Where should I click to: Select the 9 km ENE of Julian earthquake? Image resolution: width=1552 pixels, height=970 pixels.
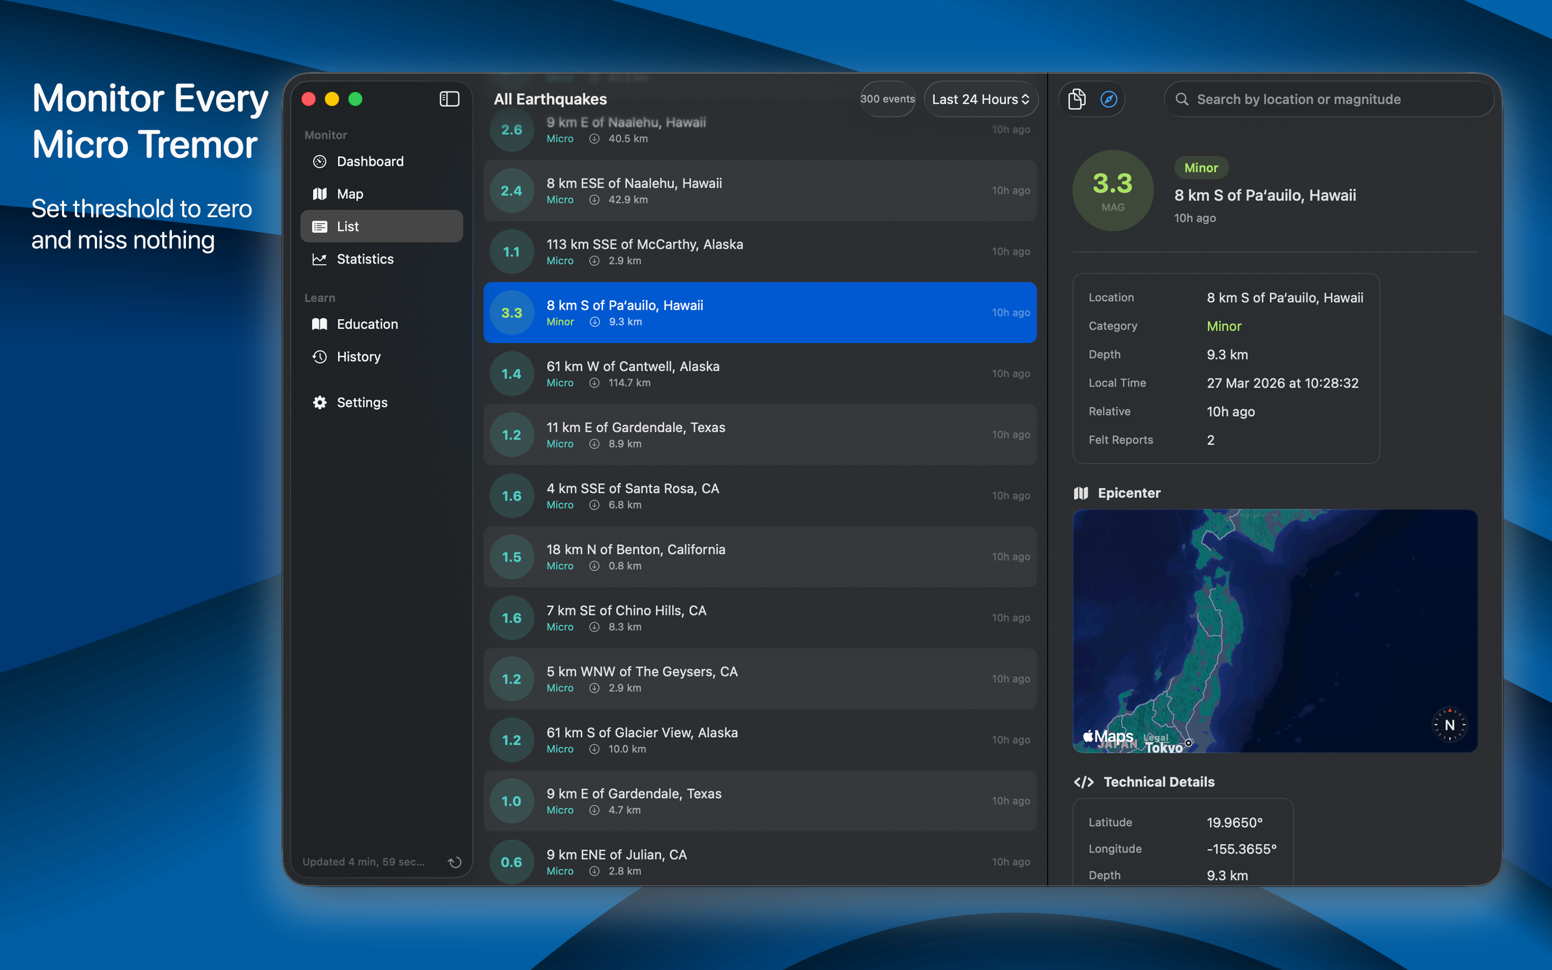tap(759, 862)
